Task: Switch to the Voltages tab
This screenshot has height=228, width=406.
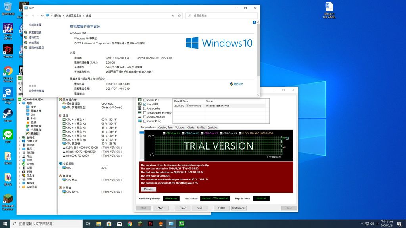Action: coord(180,127)
